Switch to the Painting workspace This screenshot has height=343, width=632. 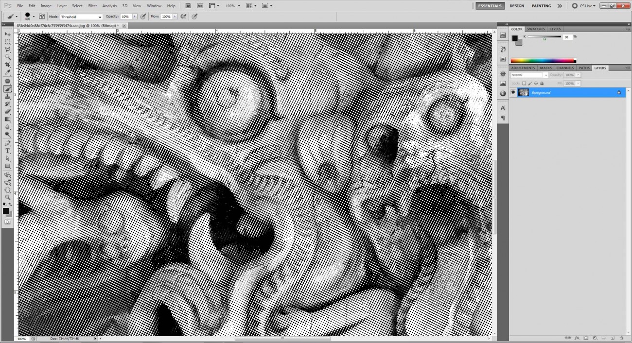click(541, 6)
